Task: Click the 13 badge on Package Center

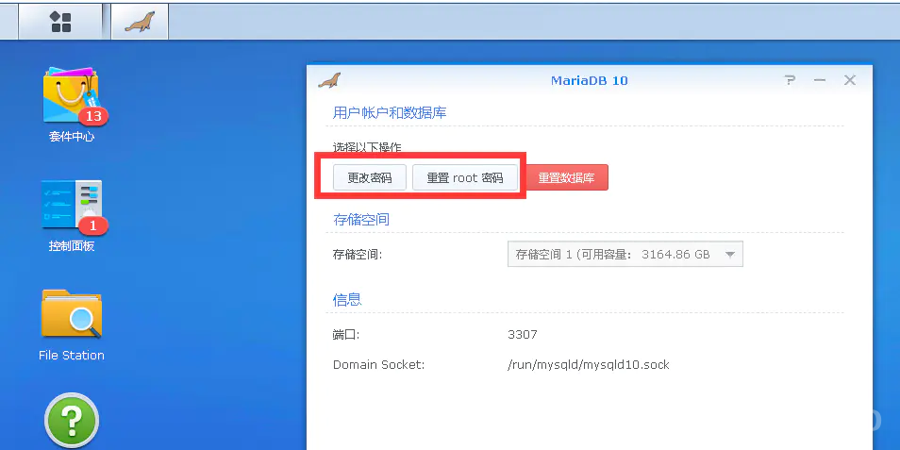Action: [x=93, y=117]
